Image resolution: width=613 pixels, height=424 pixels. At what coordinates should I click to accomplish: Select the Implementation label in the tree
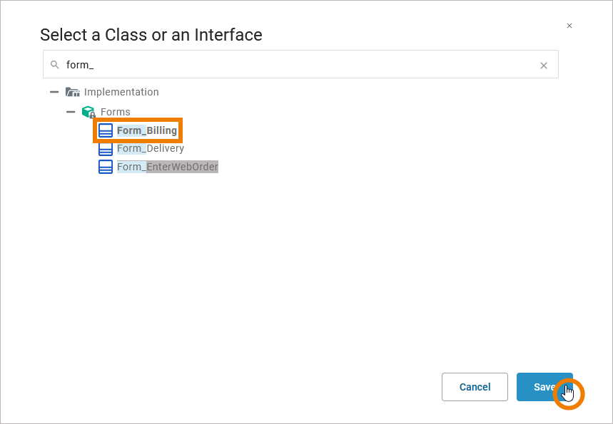tap(121, 92)
